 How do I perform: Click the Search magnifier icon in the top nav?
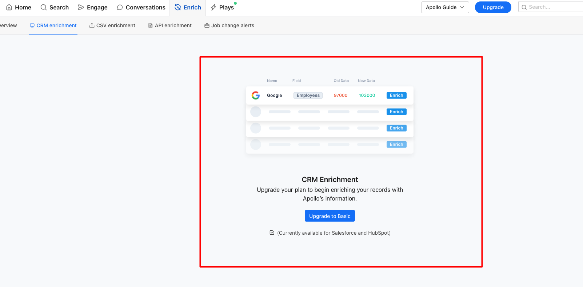pyautogui.click(x=43, y=7)
